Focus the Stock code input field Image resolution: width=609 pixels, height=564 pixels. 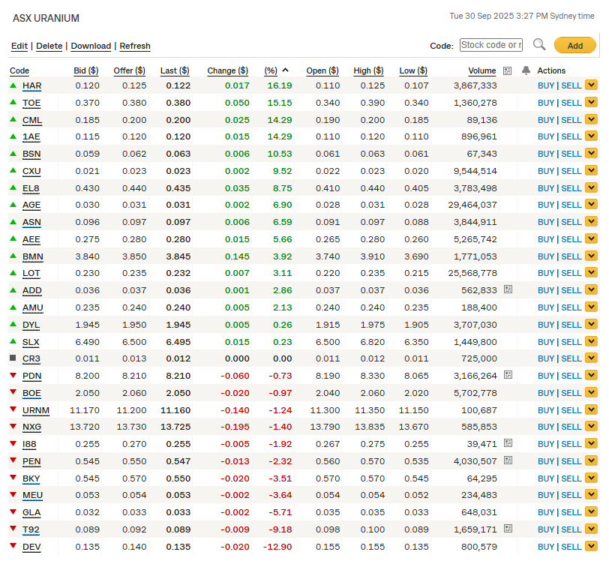pos(491,45)
